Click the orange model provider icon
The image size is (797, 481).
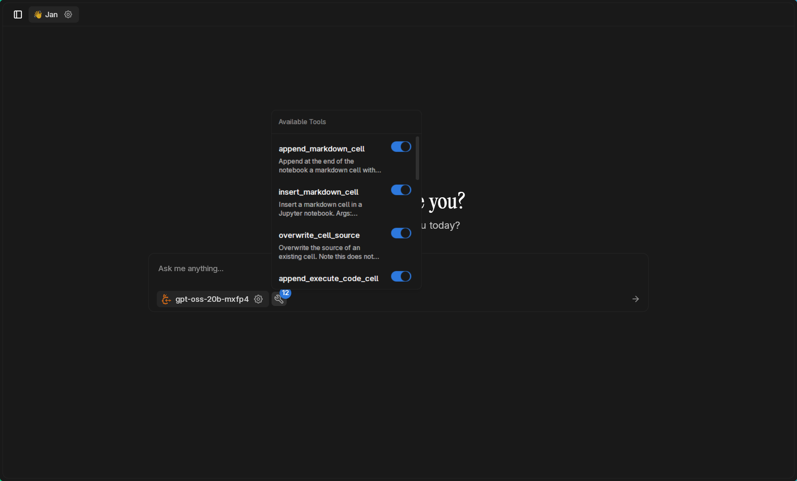pos(166,299)
